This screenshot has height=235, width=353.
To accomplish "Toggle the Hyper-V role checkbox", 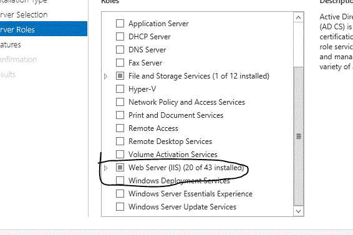I will tap(120, 89).
